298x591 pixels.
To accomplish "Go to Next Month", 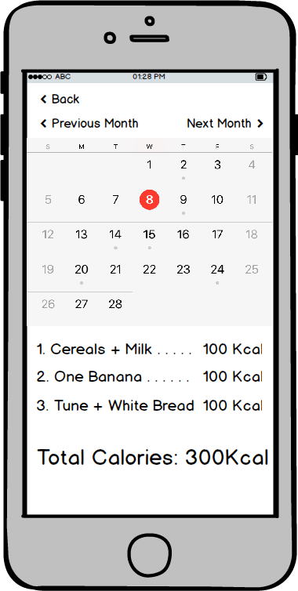I will coord(225,123).
